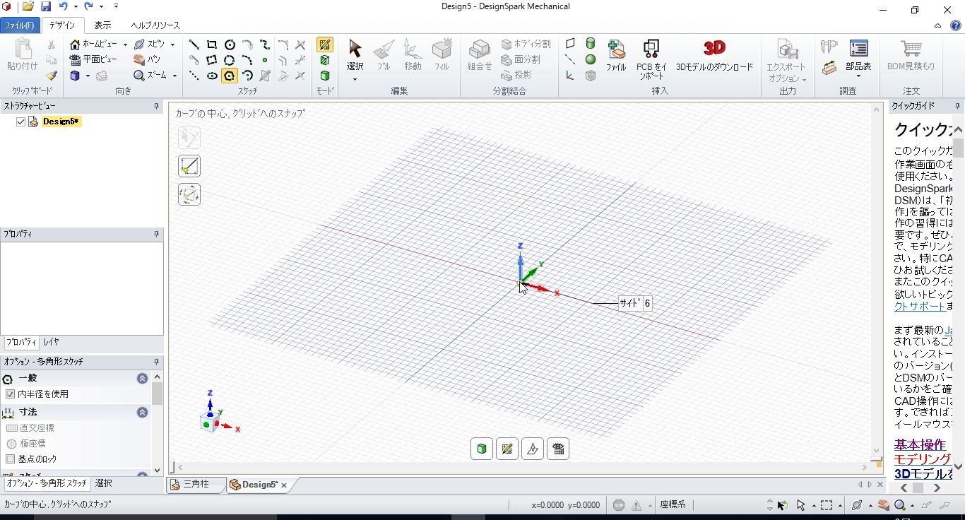
Task: Select Design5 in structure tree
Action: tap(61, 122)
